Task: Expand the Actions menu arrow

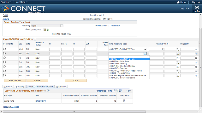Action: 10,19
